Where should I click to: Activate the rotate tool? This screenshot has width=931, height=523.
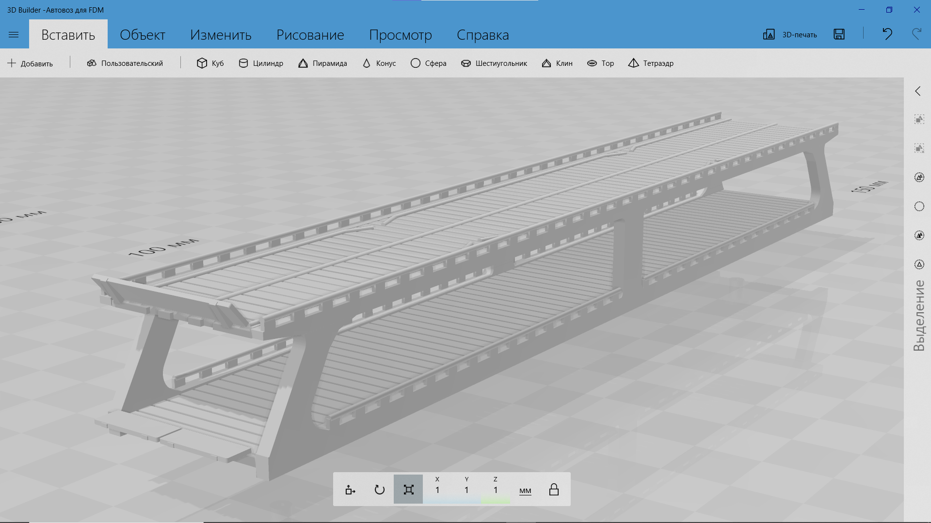[379, 490]
